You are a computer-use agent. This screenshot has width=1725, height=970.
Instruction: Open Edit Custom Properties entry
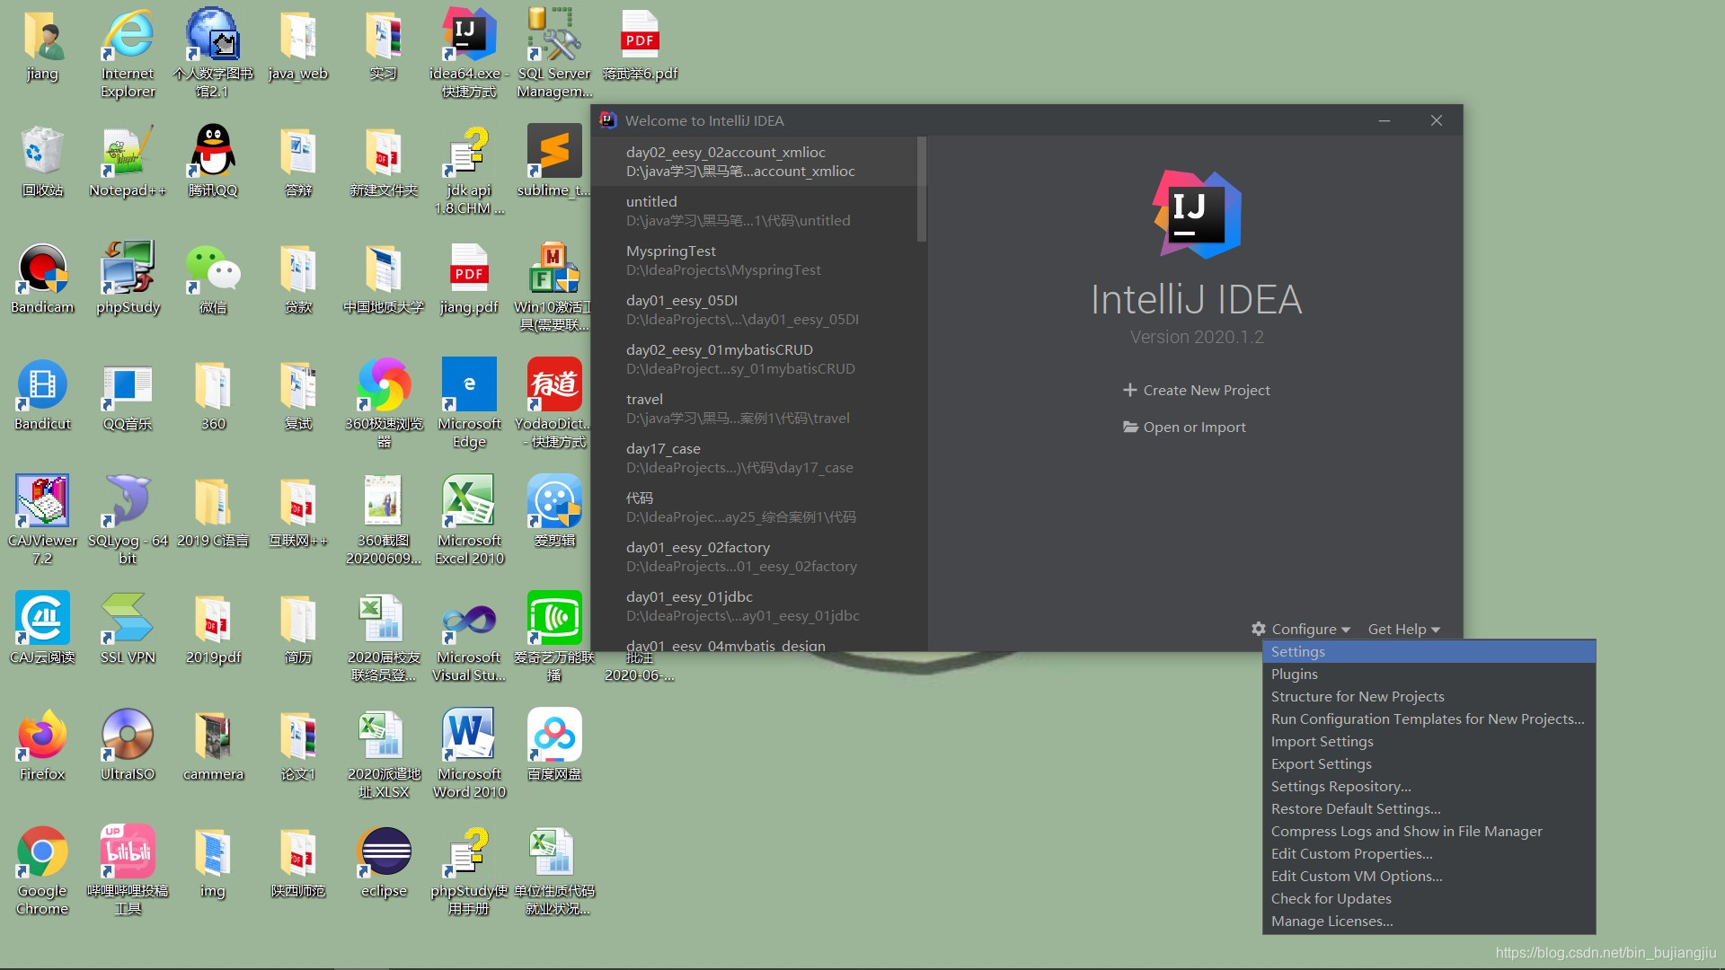click(x=1429, y=853)
